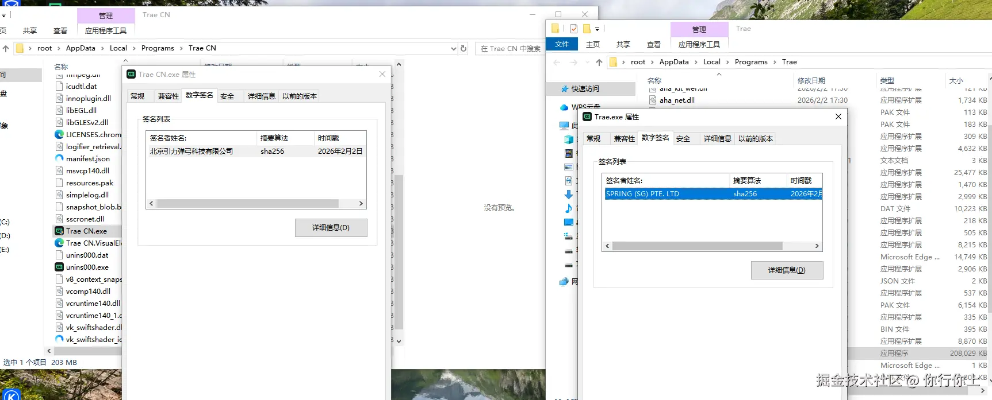Click 详细信息(D) button in Trae.exe properties
This screenshot has height=400, width=992.
coord(787,270)
